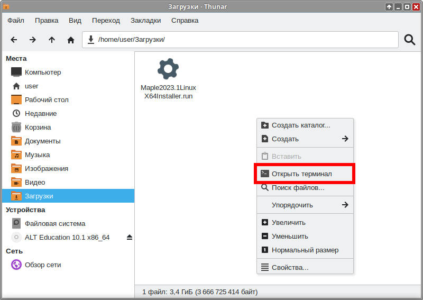The width and height of the screenshot is (423, 300).
Task: Open the Переход menu
Action: click(106, 21)
